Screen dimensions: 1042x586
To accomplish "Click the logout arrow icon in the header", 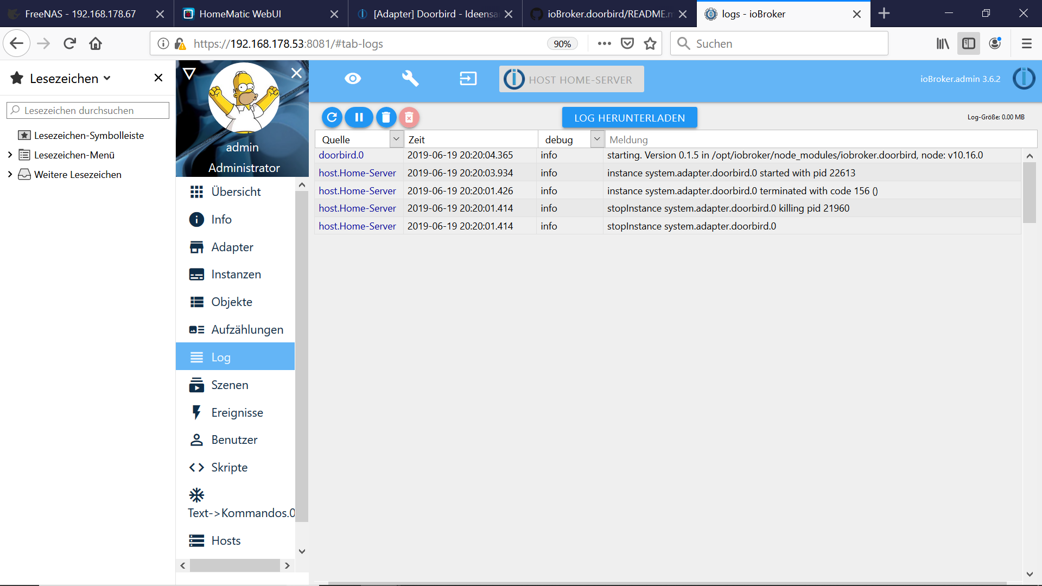I will pyautogui.click(x=468, y=79).
